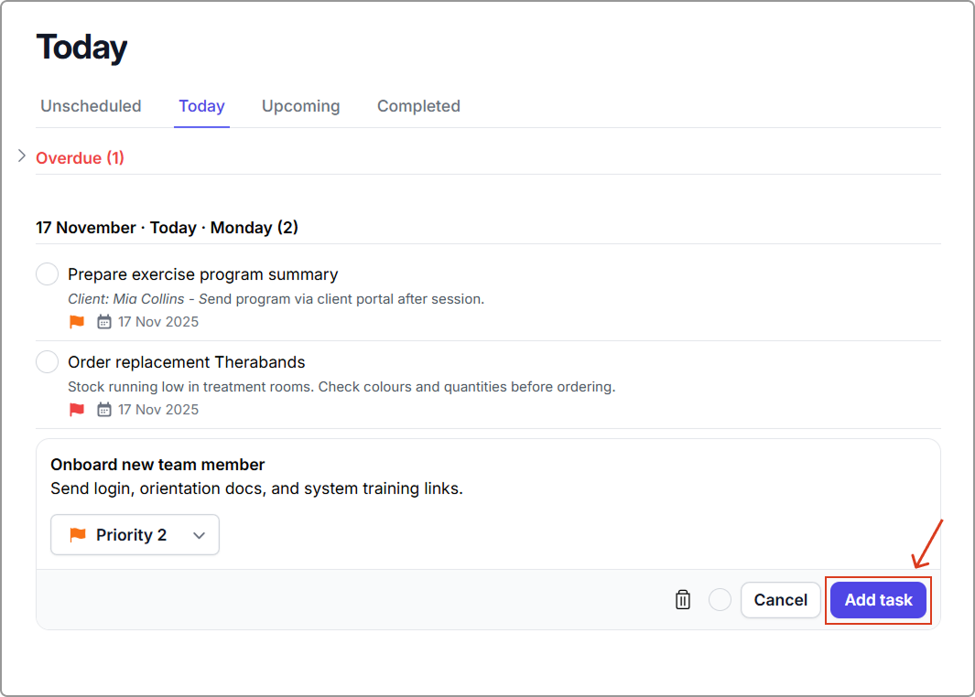Edit the task description about login and orientation

(256, 488)
